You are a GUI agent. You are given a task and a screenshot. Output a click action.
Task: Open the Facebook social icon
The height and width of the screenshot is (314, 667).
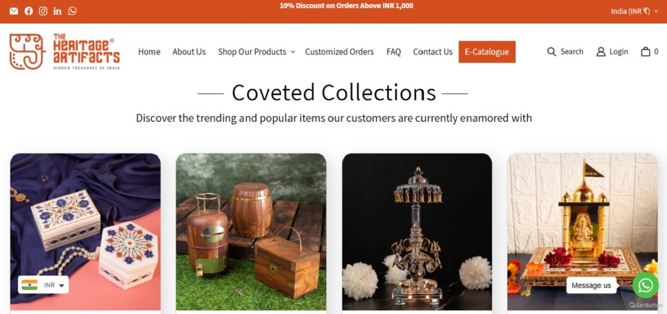[28, 11]
